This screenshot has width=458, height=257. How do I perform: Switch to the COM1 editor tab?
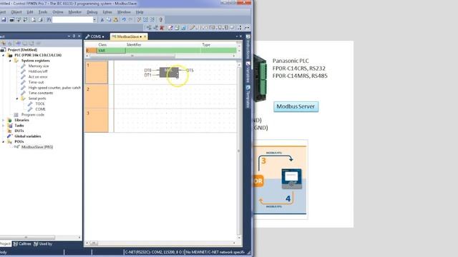point(95,36)
